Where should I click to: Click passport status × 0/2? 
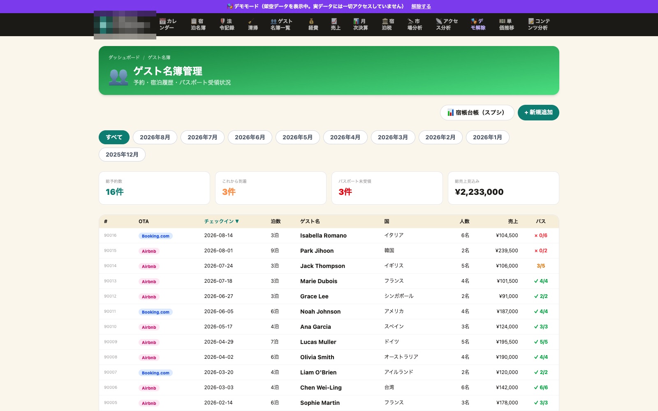(541, 251)
